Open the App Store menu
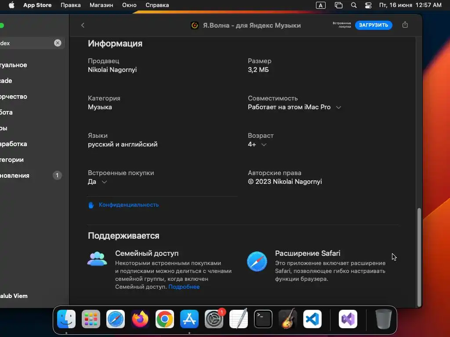 click(x=37, y=5)
